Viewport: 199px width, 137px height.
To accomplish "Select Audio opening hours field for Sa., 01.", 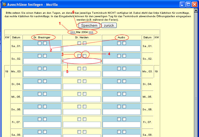I will pos(121,49).
